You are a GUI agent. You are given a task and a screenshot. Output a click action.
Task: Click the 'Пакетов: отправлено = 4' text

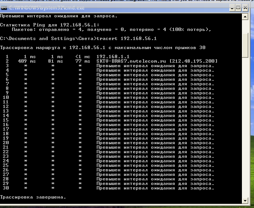(x=47, y=29)
